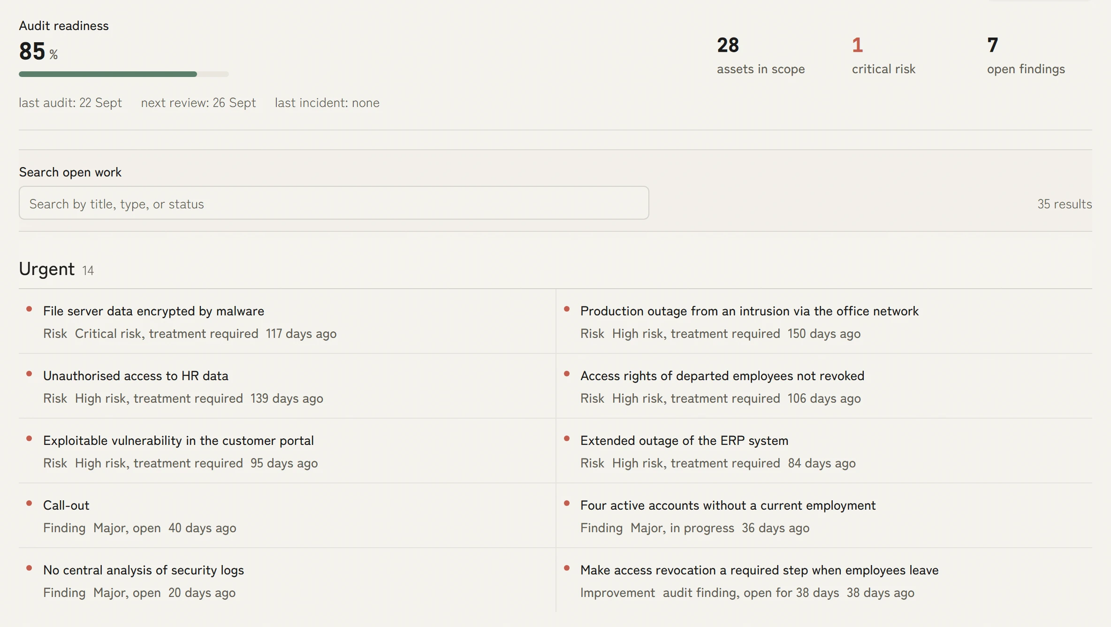The image size is (1111, 627).
Task: Open the Call-out finding
Action: 287,516
